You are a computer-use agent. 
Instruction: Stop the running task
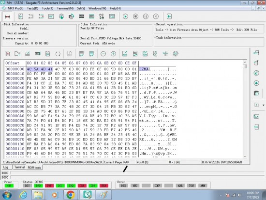pyautogui.click(x=135, y=16)
